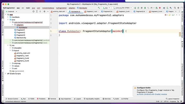185x104 pixels.
Task: Select activity_main.xml in the layout folder
Action: tap(23, 53)
